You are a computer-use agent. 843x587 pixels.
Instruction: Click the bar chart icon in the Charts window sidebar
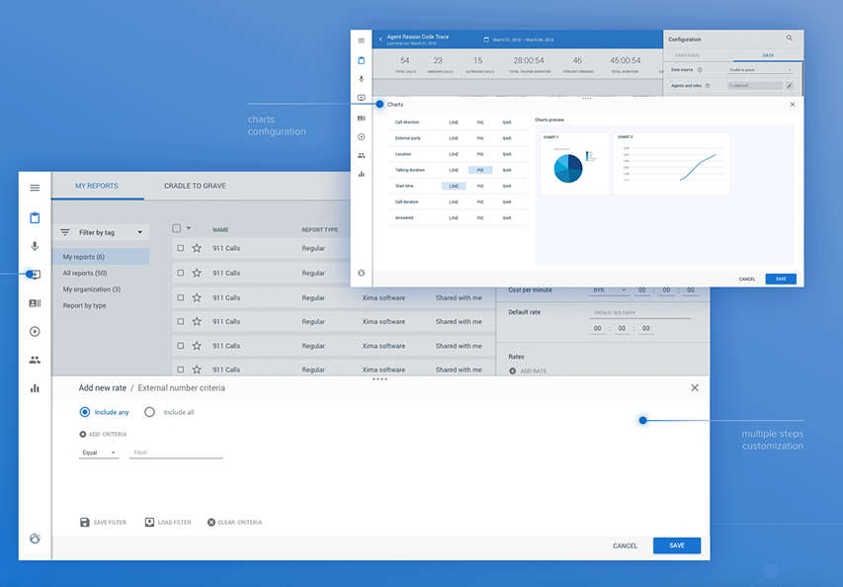362,174
